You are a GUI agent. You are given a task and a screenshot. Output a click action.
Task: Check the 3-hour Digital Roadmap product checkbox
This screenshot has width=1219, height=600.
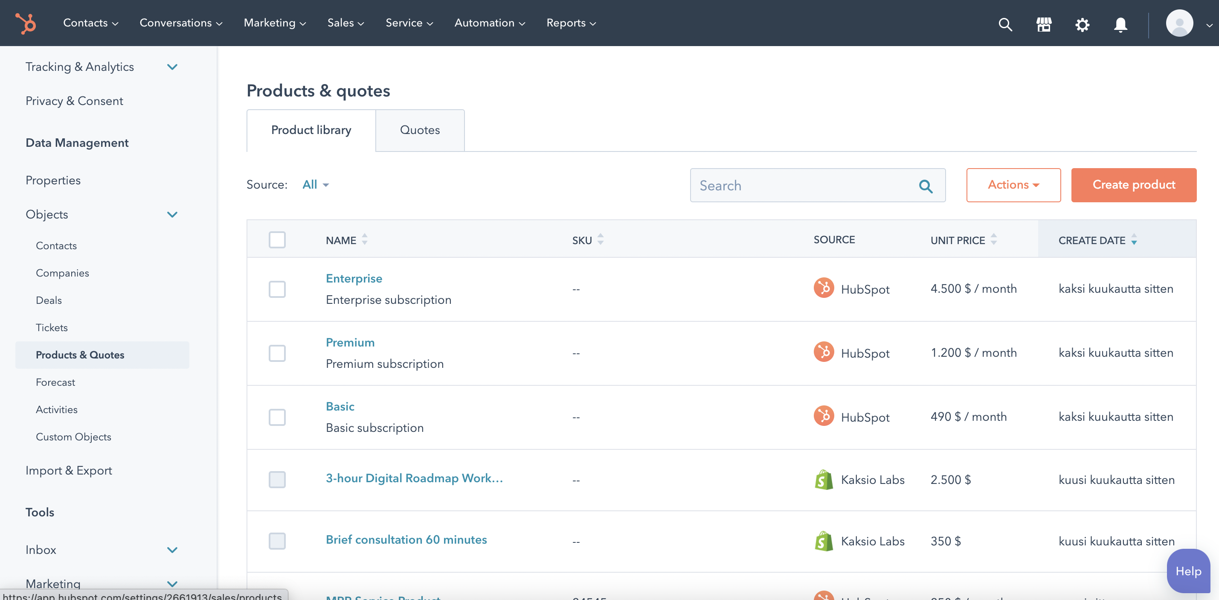tap(277, 479)
